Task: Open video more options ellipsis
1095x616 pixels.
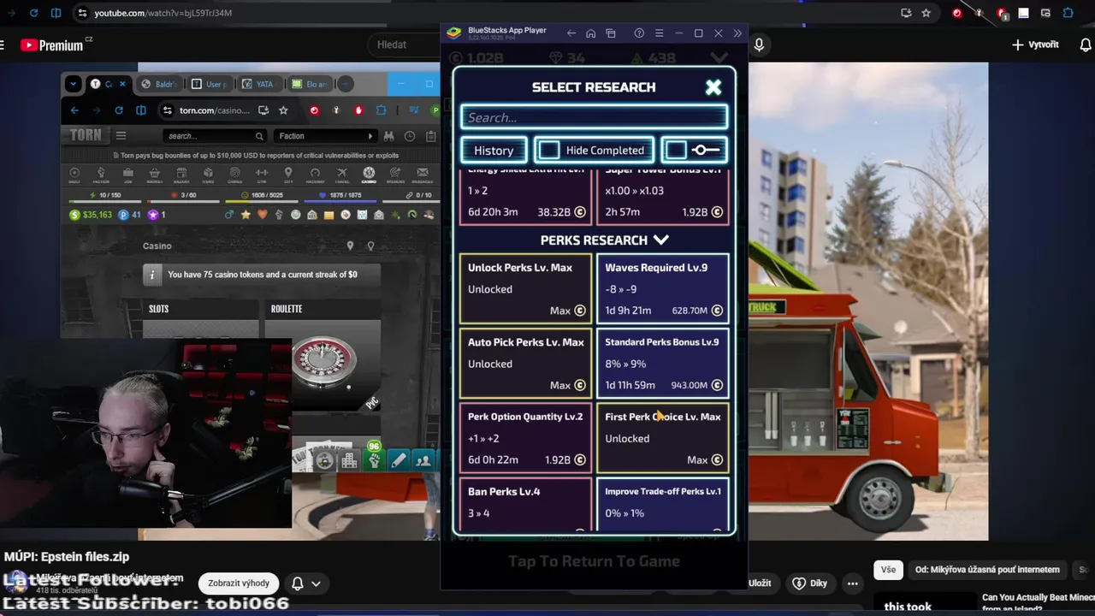Action: click(x=853, y=583)
